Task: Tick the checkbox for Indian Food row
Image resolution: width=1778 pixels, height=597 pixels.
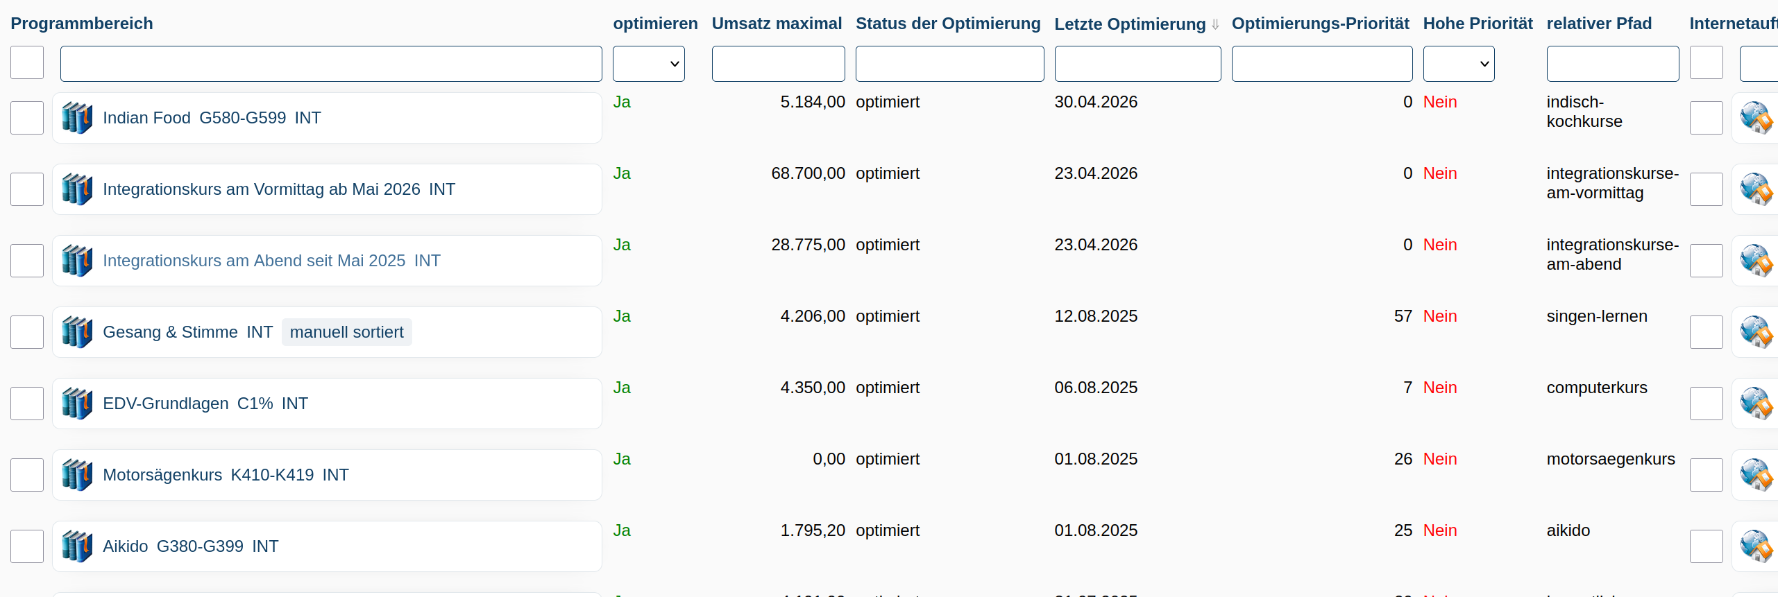Action: click(27, 118)
